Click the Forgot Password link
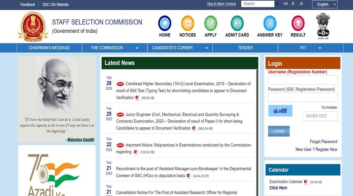The image size is (353, 196). point(323,142)
